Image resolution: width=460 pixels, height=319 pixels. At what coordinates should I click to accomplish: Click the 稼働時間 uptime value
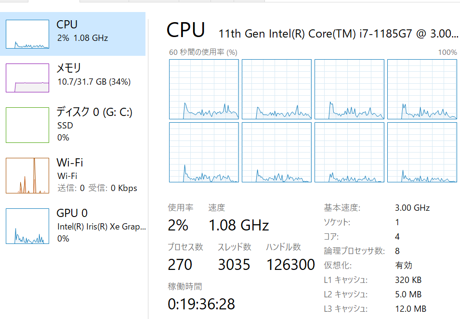[x=201, y=304]
